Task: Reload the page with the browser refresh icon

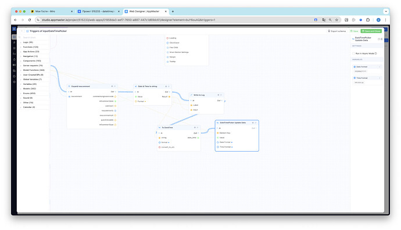Action: tap(30, 20)
